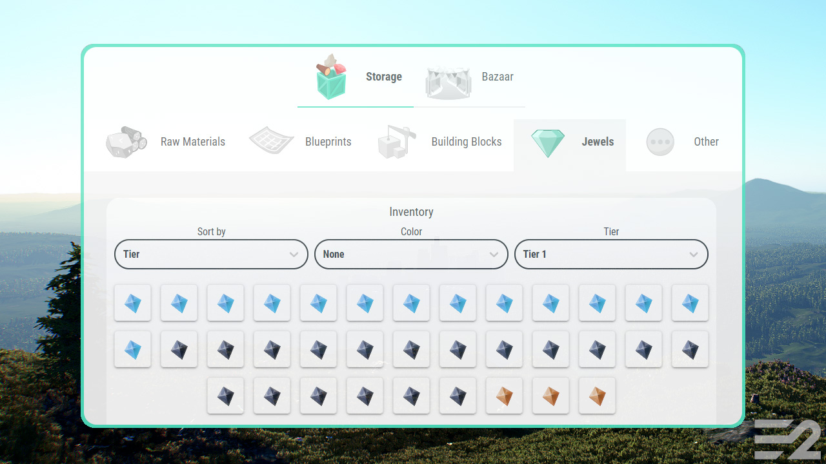Open the Other category tab
Viewport: 826px width, 464px height.
tap(683, 142)
